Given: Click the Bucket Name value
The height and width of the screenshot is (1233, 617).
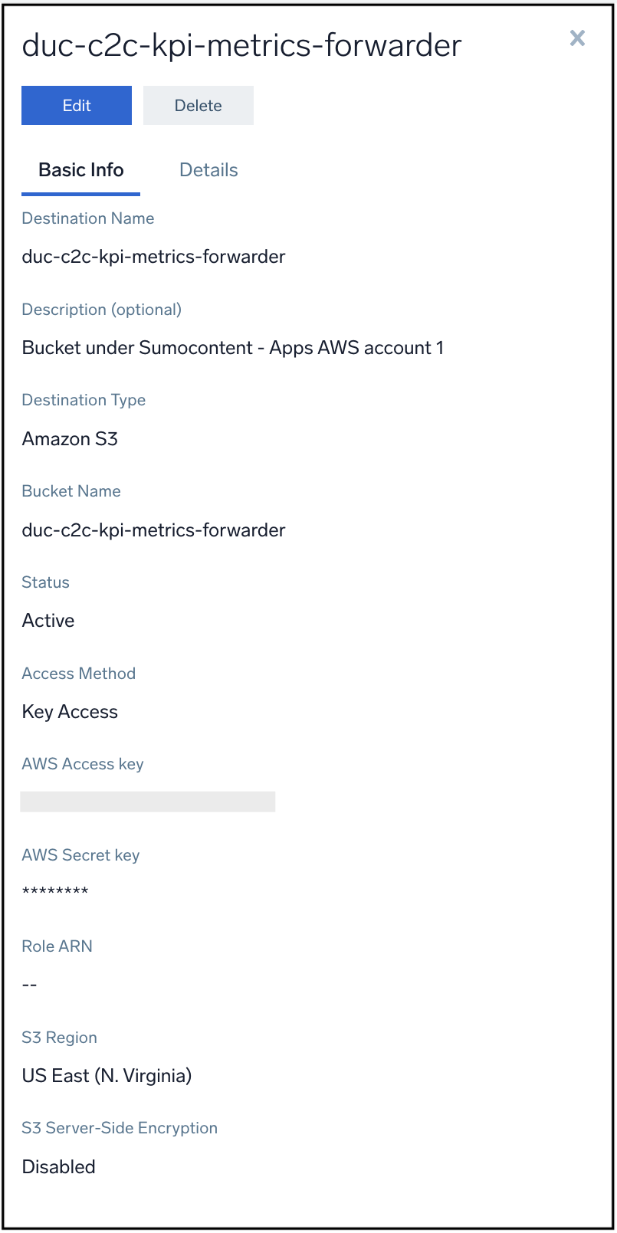Looking at the screenshot, I should tap(153, 530).
